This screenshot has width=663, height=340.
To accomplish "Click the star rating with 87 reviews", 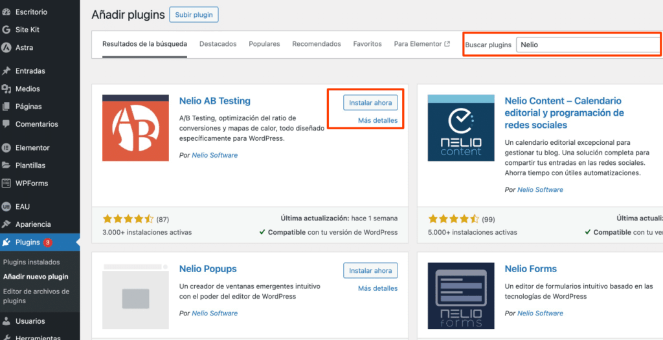I will 128,218.
